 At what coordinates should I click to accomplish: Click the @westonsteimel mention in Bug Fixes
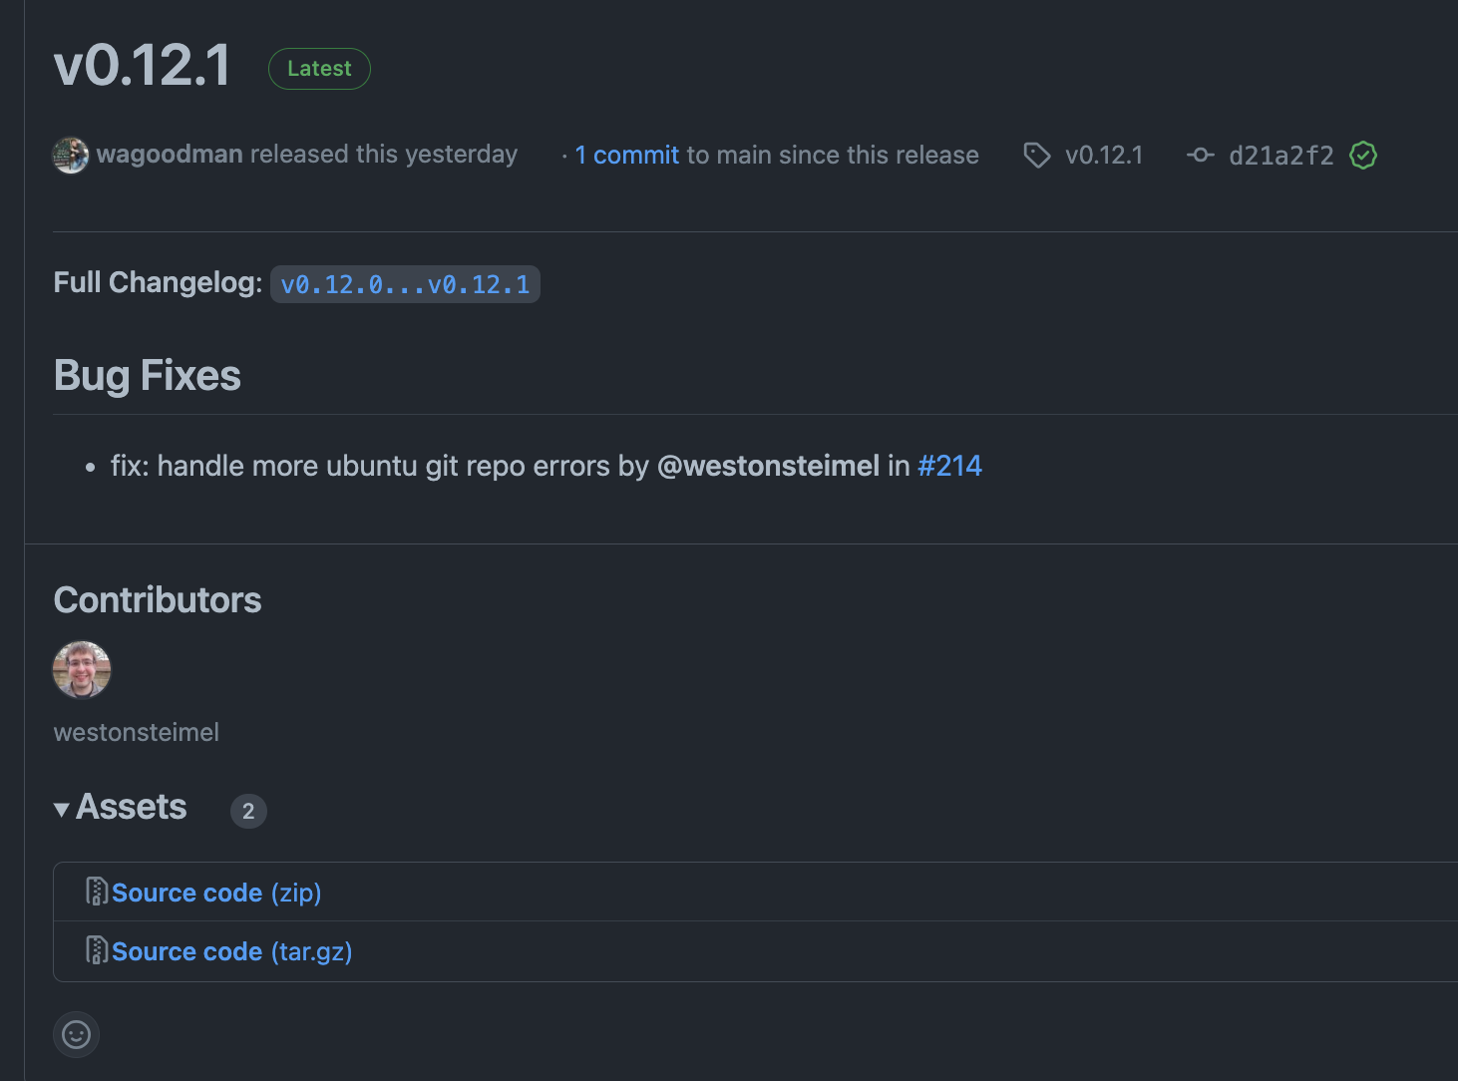tap(769, 466)
